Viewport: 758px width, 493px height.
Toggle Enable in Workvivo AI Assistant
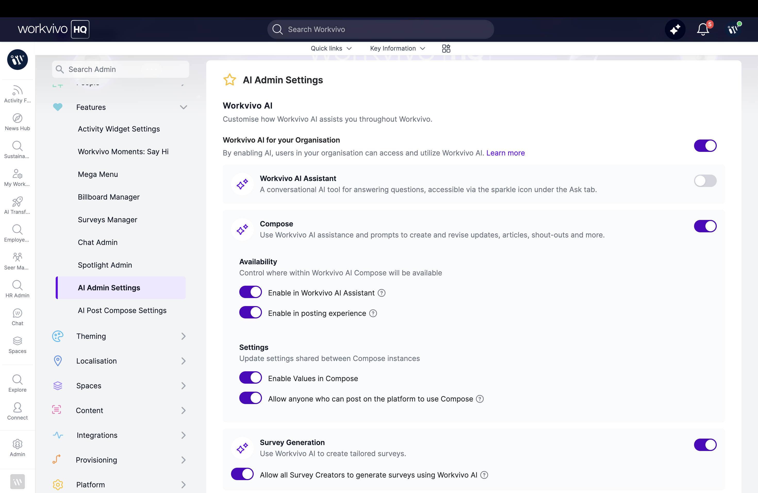coord(251,292)
